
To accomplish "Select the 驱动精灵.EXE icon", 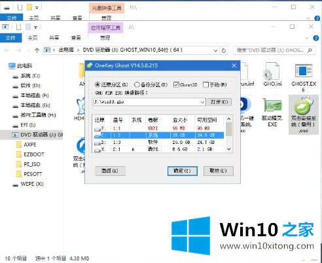I will pos(272,113).
